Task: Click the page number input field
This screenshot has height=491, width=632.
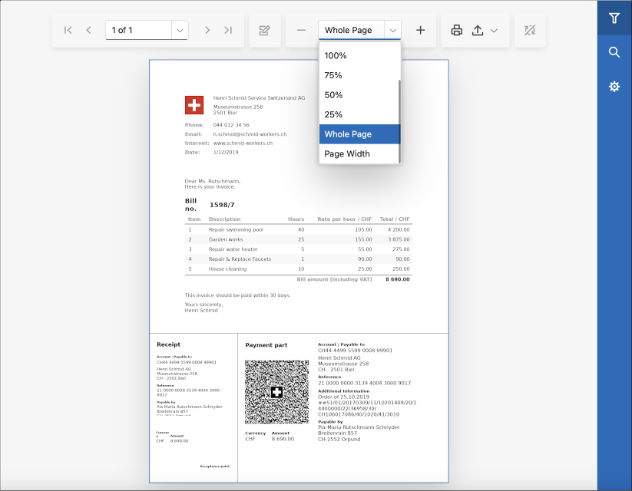Action: tap(134, 30)
